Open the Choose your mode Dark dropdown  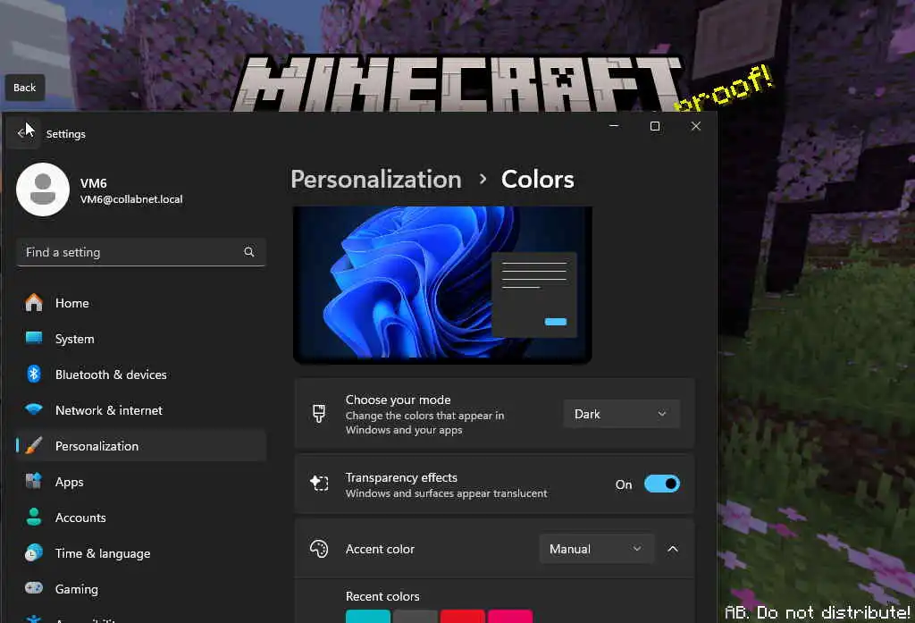coord(622,414)
